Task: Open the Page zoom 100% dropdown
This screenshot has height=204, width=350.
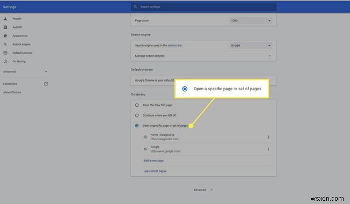Action: 250,20
